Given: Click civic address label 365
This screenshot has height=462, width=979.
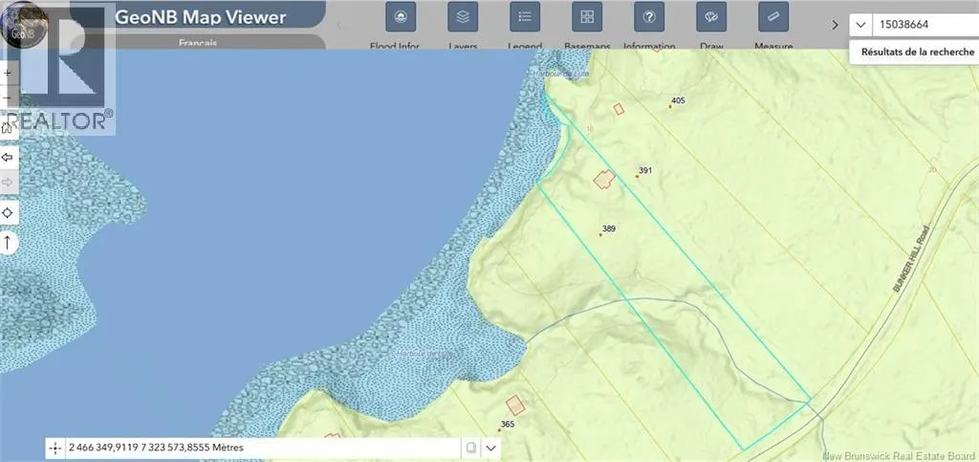Looking at the screenshot, I should click(x=507, y=425).
